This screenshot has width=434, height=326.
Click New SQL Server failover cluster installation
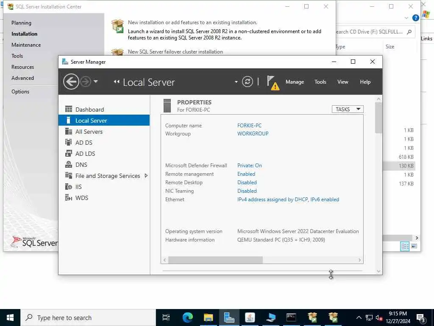coord(175,51)
